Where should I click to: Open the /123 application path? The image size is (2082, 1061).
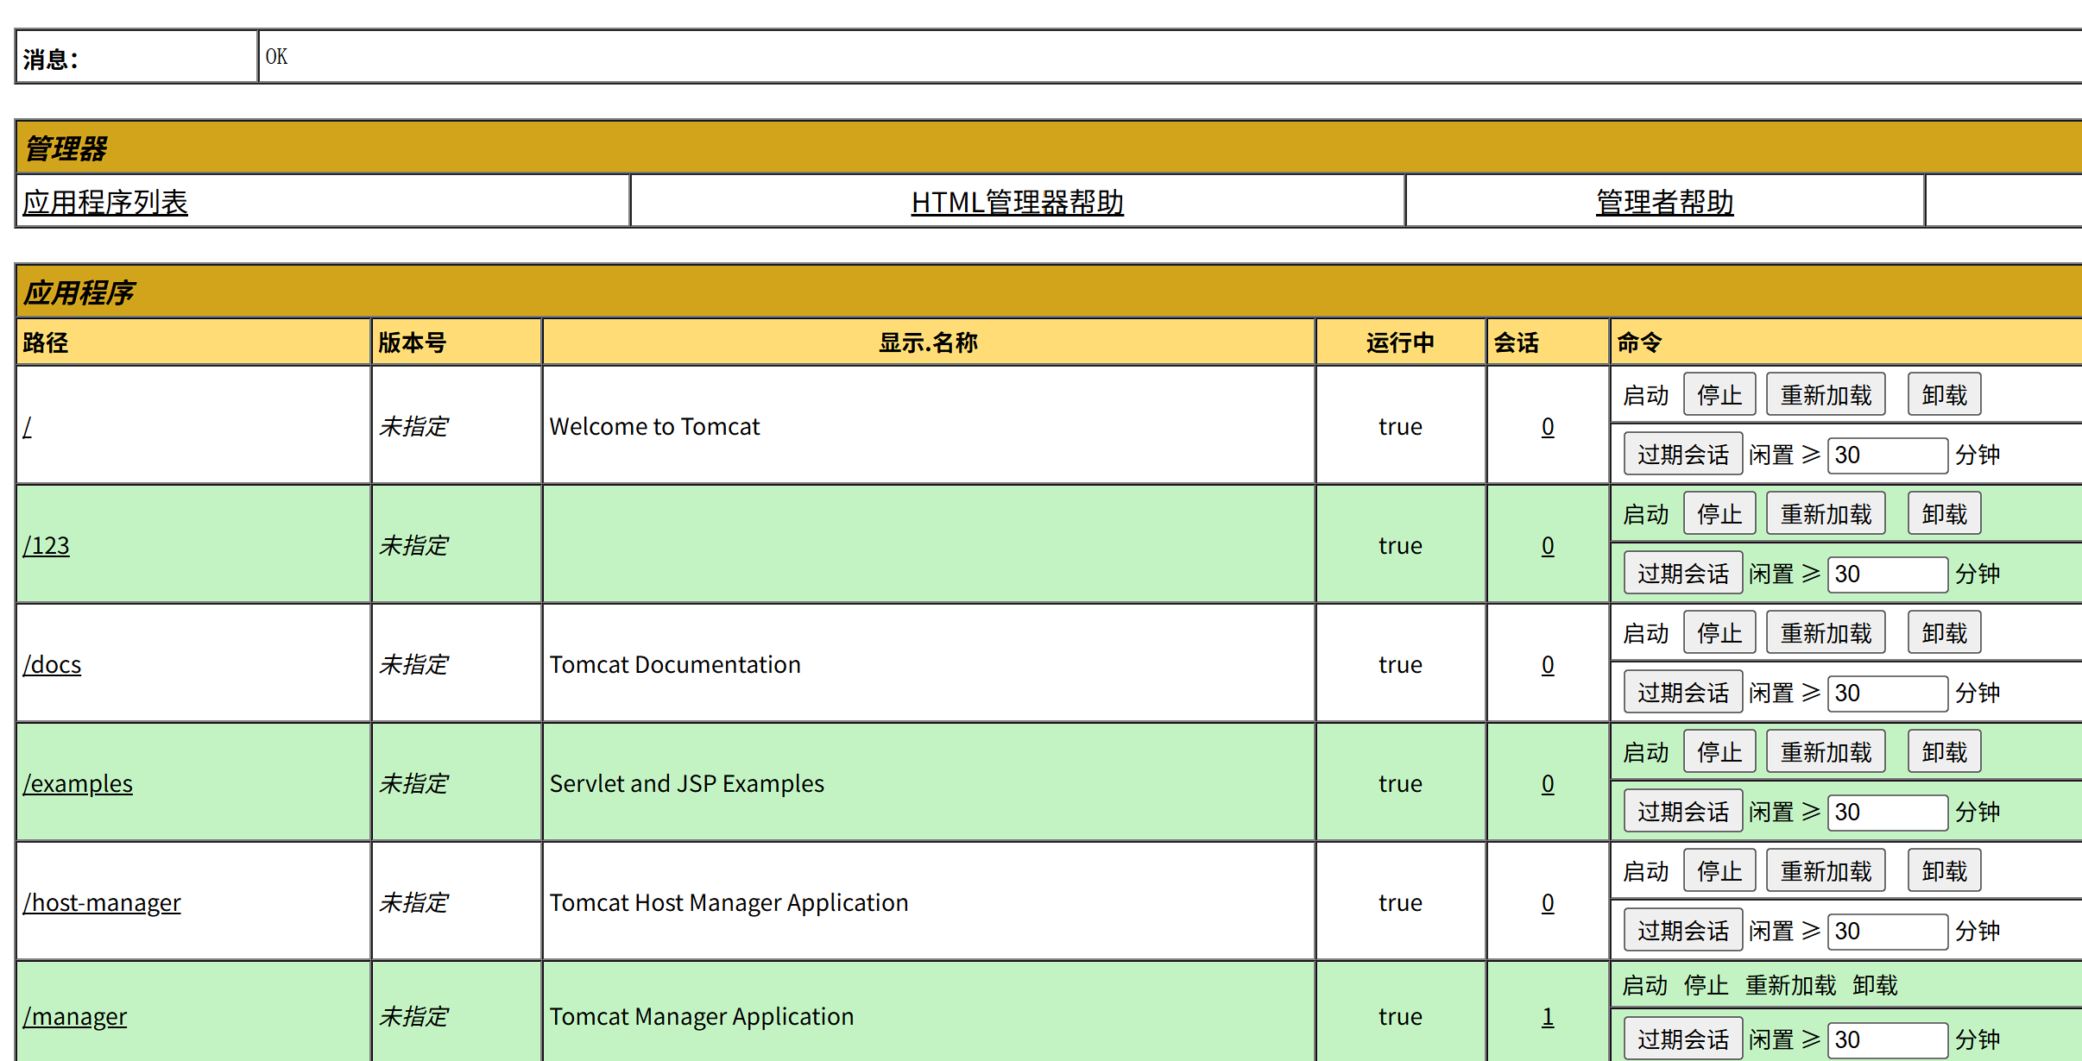[x=47, y=546]
